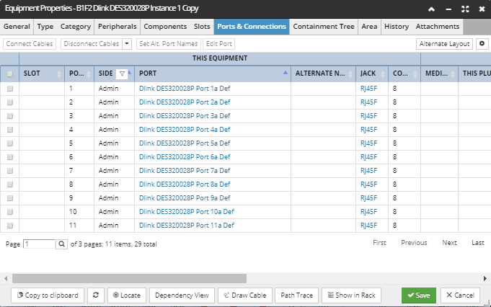
Task: Go to the Previous page
Action: click(414, 243)
